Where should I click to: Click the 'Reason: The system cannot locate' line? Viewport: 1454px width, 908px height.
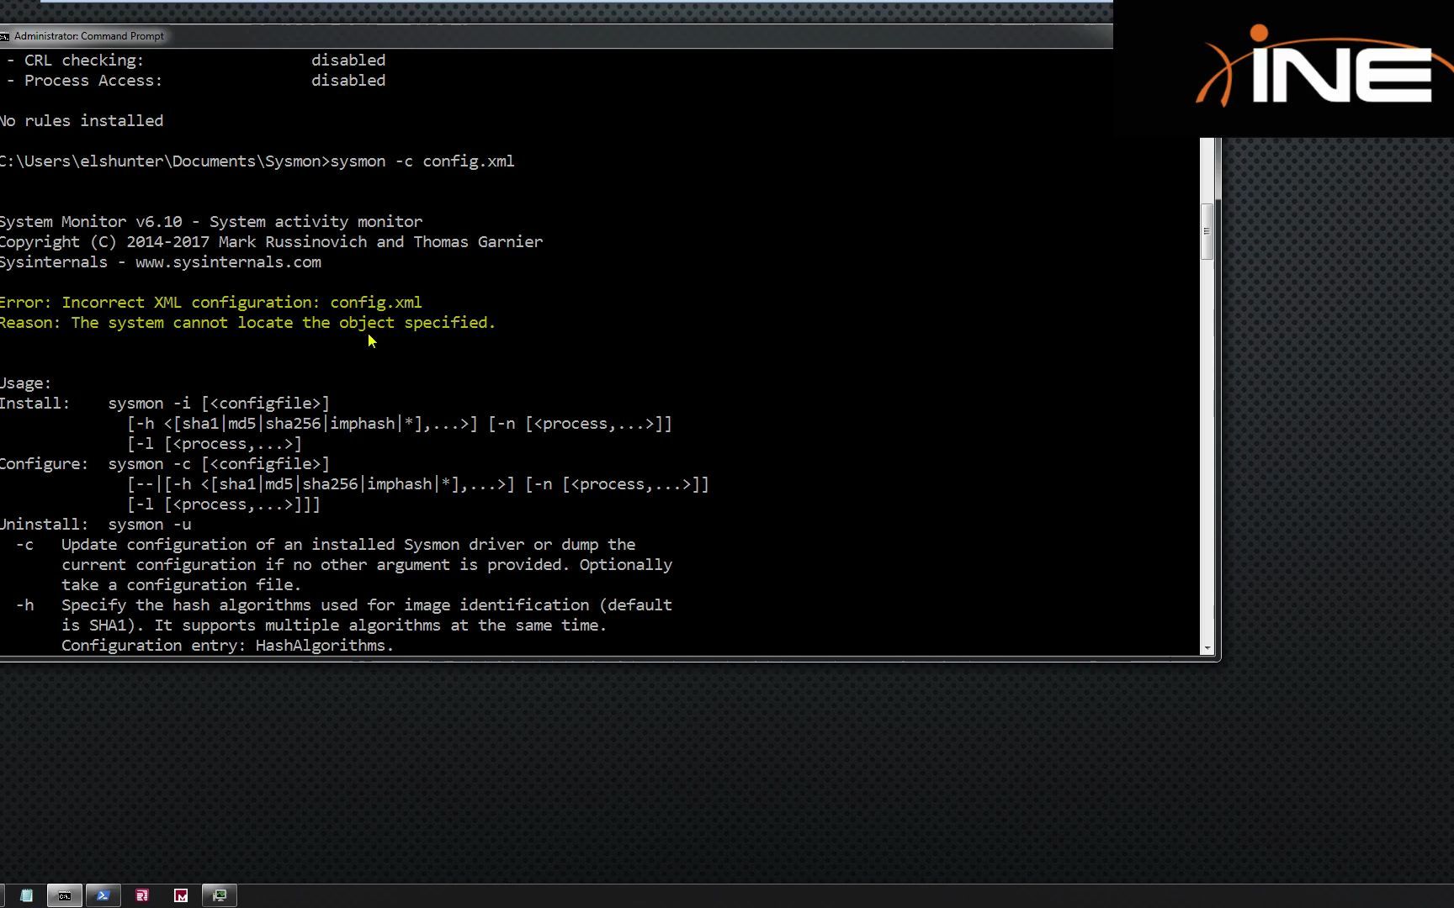pyautogui.click(x=247, y=323)
